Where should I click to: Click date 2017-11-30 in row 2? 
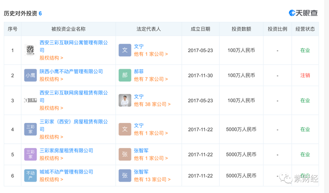coord(200,76)
